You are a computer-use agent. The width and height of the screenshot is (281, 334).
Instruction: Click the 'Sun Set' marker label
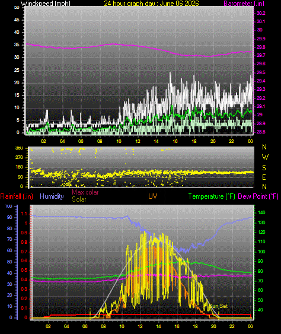click(218, 306)
